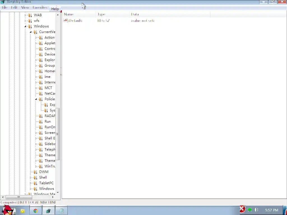Open the Help menu
Viewport: 287px width, 215px height.
55,9
